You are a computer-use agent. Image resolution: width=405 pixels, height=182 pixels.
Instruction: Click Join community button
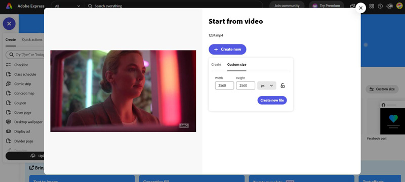pyautogui.click(x=287, y=6)
